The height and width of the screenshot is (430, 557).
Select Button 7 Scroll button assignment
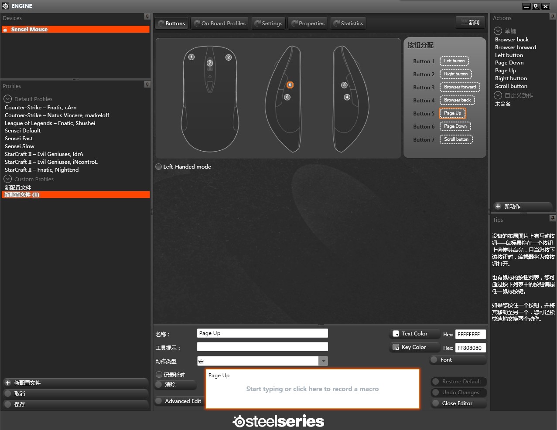point(456,139)
